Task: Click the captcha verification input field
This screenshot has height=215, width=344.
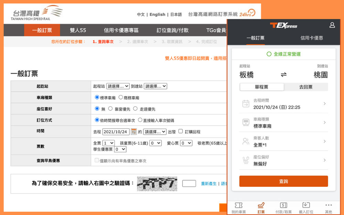Action: [x=189, y=184]
